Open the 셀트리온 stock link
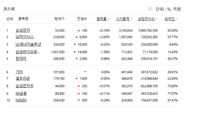198x113 pixels. point(23,78)
